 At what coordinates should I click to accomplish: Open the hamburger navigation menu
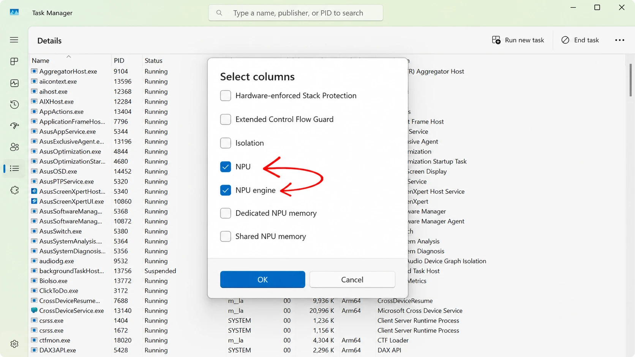[x=14, y=40]
